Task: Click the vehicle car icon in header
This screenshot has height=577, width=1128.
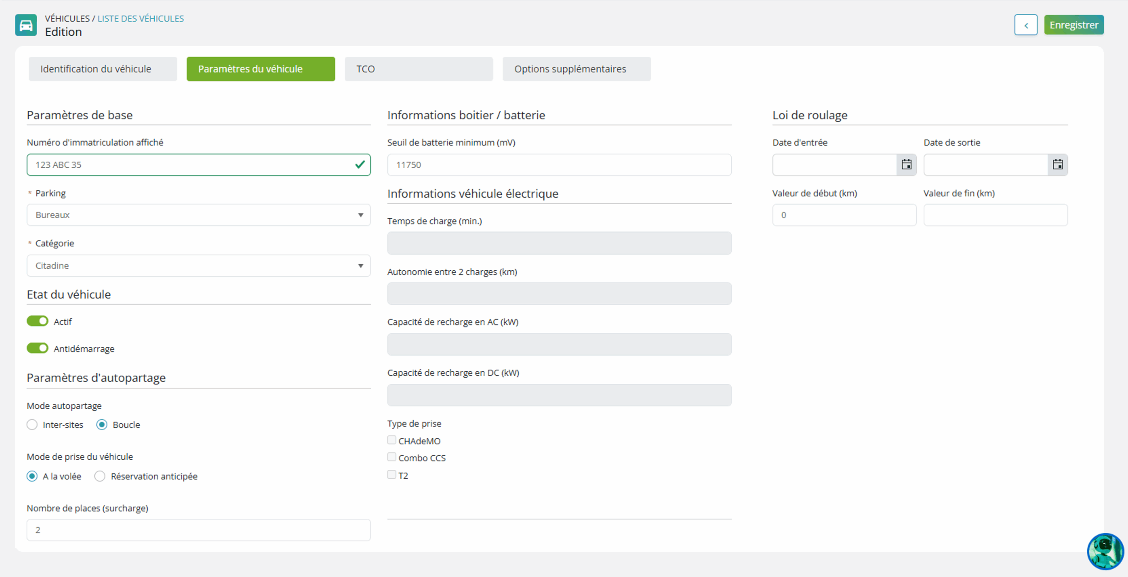Action: 26,25
